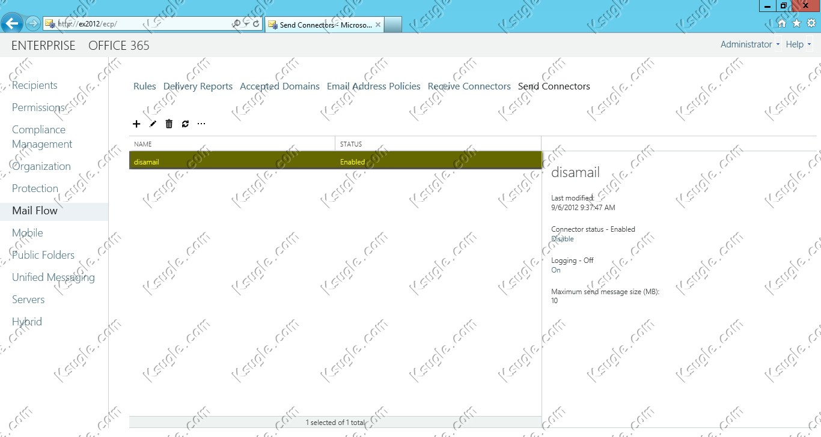Delete the selected connector with trash icon
Viewport: 821px width, 437px height.
point(169,124)
